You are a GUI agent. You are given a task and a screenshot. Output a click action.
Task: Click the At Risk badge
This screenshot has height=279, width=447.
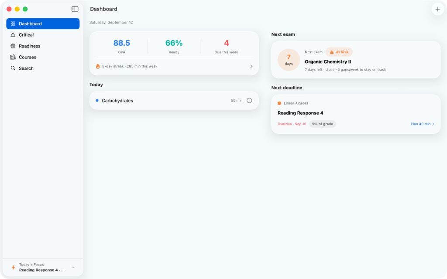tap(339, 52)
